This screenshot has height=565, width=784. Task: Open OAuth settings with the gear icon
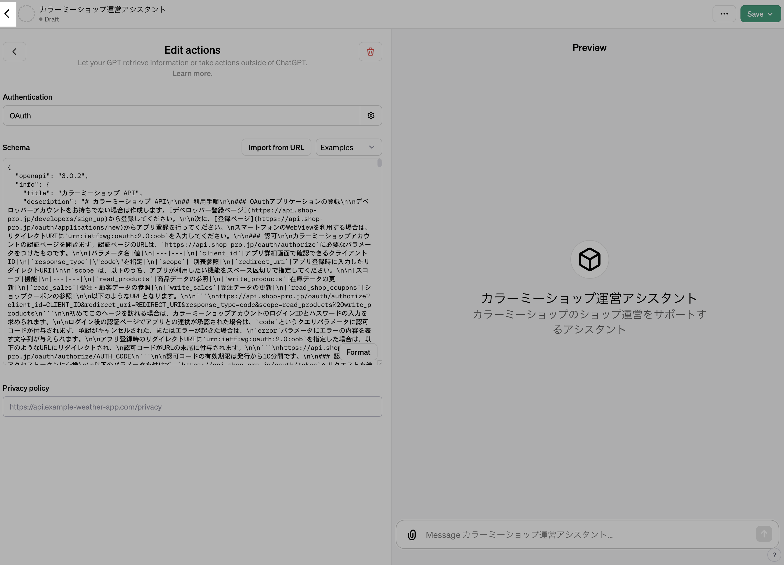click(371, 115)
